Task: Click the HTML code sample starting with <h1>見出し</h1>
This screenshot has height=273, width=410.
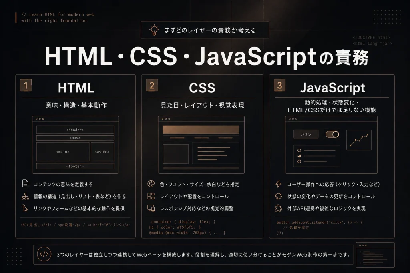Action: point(75,225)
